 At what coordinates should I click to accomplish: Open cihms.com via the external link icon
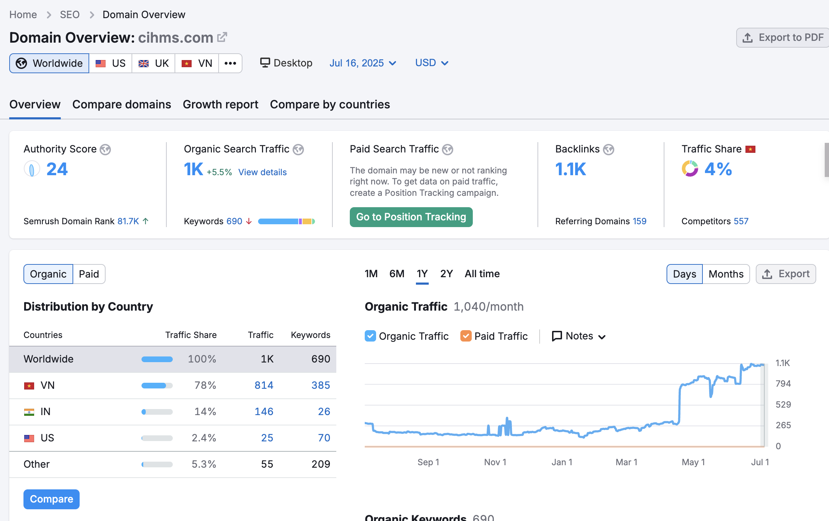click(x=222, y=37)
